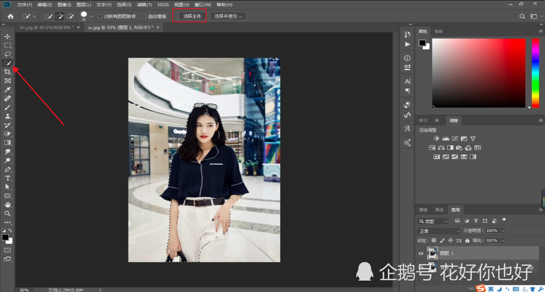Select the Path Selection tool

tap(7, 187)
